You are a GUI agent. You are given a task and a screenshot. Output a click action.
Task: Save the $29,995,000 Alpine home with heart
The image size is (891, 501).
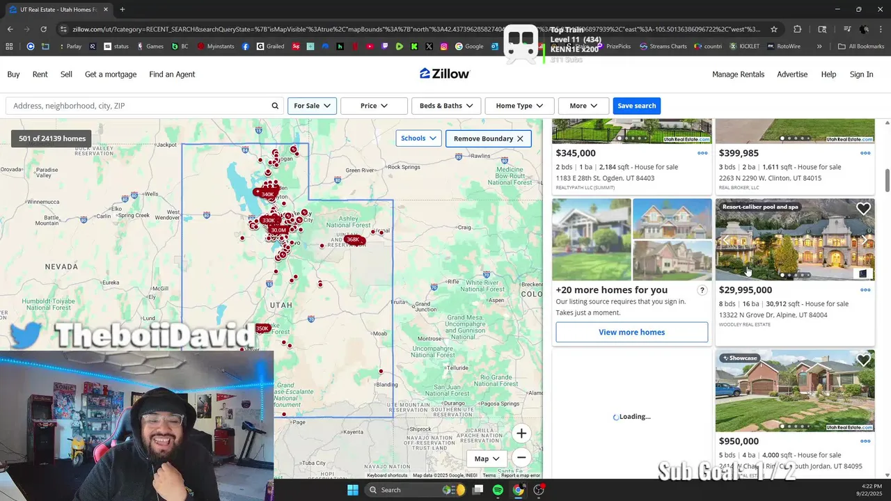click(x=863, y=209)
